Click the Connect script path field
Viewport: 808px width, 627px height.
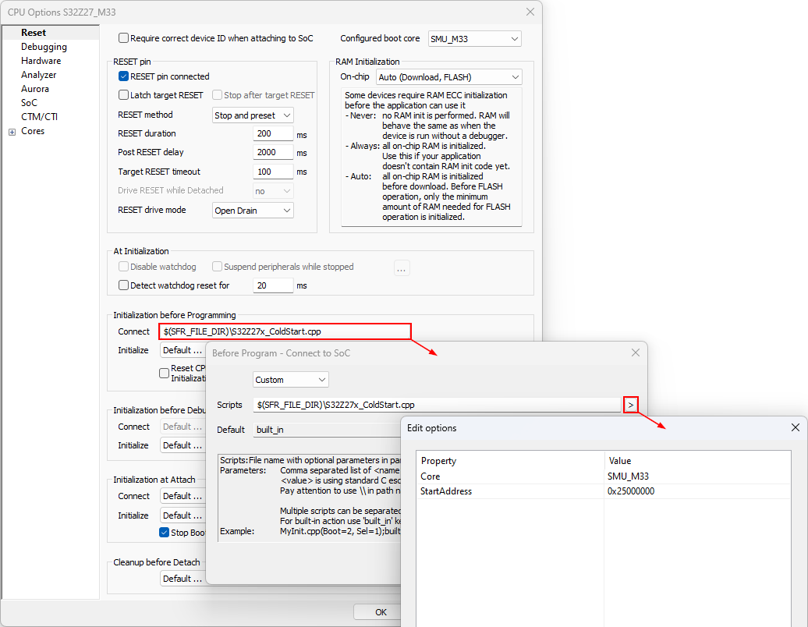[x=285, y=331]
